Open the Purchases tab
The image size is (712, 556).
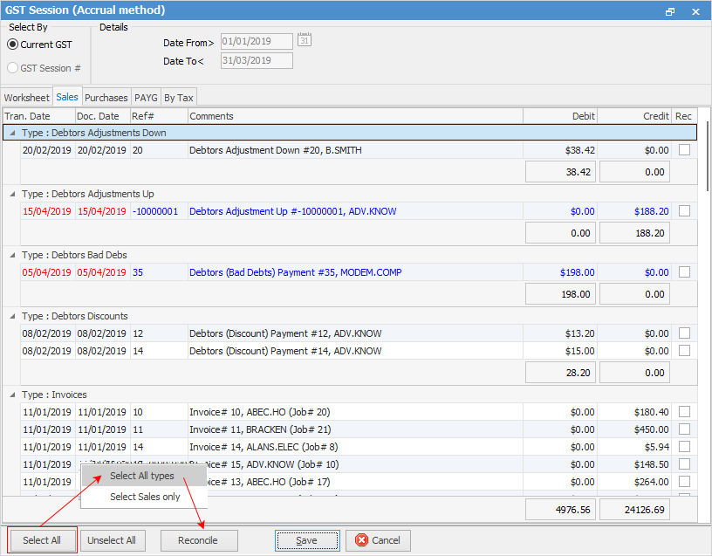coord(106,98)
